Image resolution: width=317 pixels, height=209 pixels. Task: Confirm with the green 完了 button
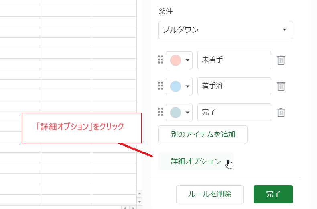273,194
